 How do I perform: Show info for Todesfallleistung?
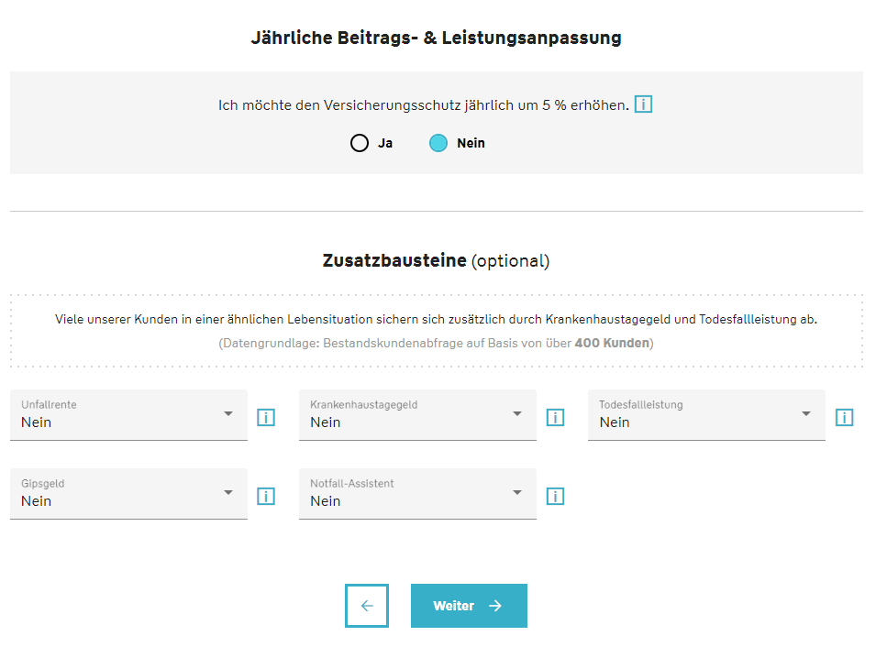(x=844, y=418)
